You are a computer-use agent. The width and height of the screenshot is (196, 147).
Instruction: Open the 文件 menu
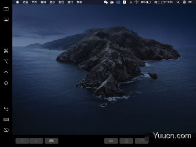[34, 2]
